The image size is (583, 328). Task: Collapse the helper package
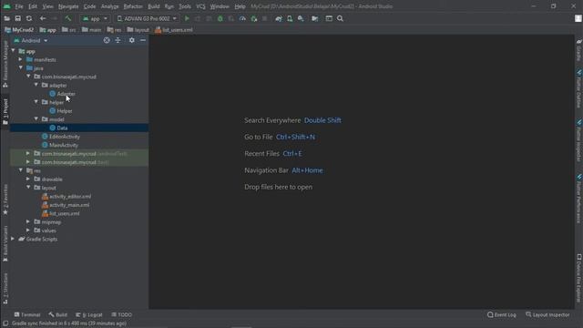pos(36,102)
